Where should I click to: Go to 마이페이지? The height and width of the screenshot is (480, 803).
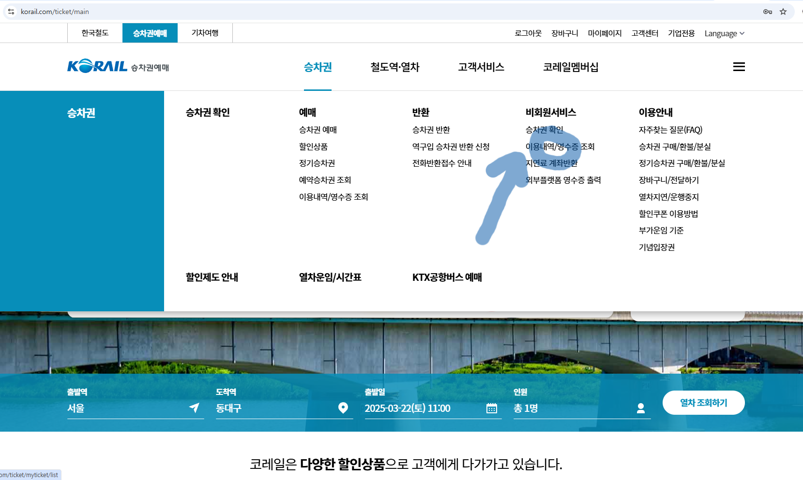pyautogui.click(x=605, y=33)
